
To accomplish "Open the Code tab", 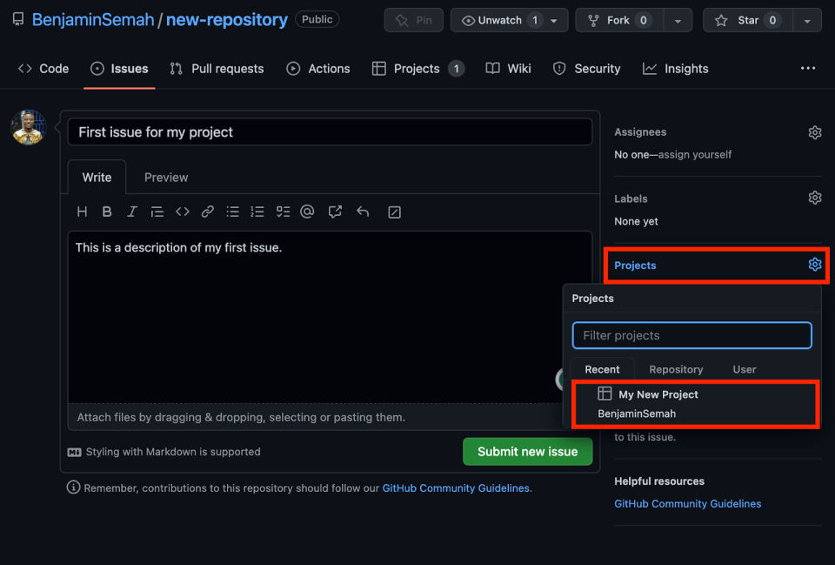I will pos(43,69).
